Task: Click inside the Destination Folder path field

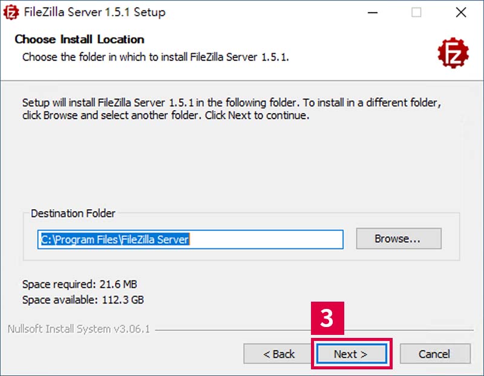Action: (190, 239)
